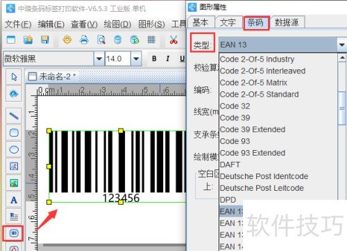The height and width of the screenshot is (251, 347).
Task: Select the text tool labeled A
Action: pyautogui.click(x=14, y=200)
